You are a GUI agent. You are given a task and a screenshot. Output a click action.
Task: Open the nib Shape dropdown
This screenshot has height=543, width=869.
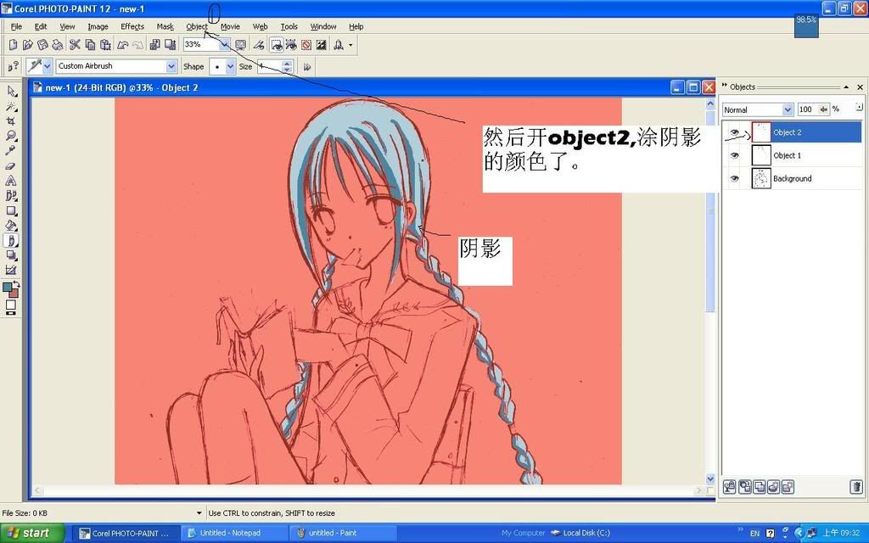[x=231, y=66]
